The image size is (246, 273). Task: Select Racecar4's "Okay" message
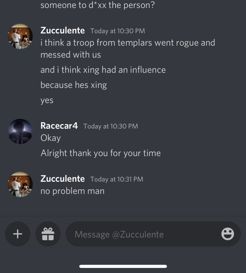pos(50,138)
